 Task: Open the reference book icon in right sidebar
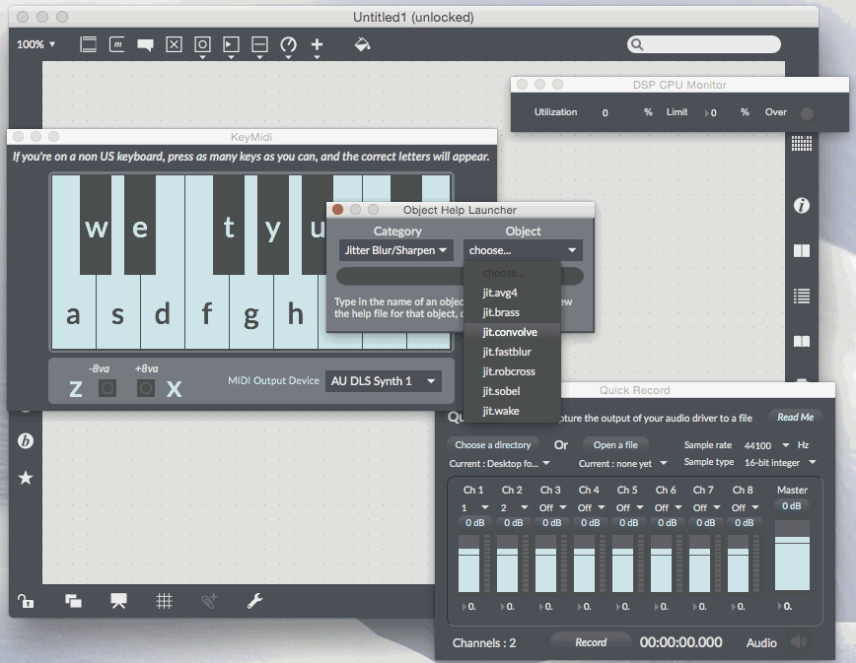pyautogui.click(x=802, y=342)
